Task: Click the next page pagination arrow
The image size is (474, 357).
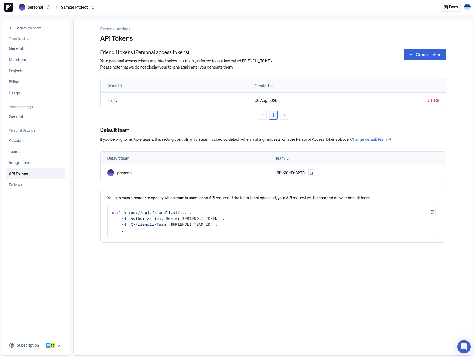Action: (284, 115)
